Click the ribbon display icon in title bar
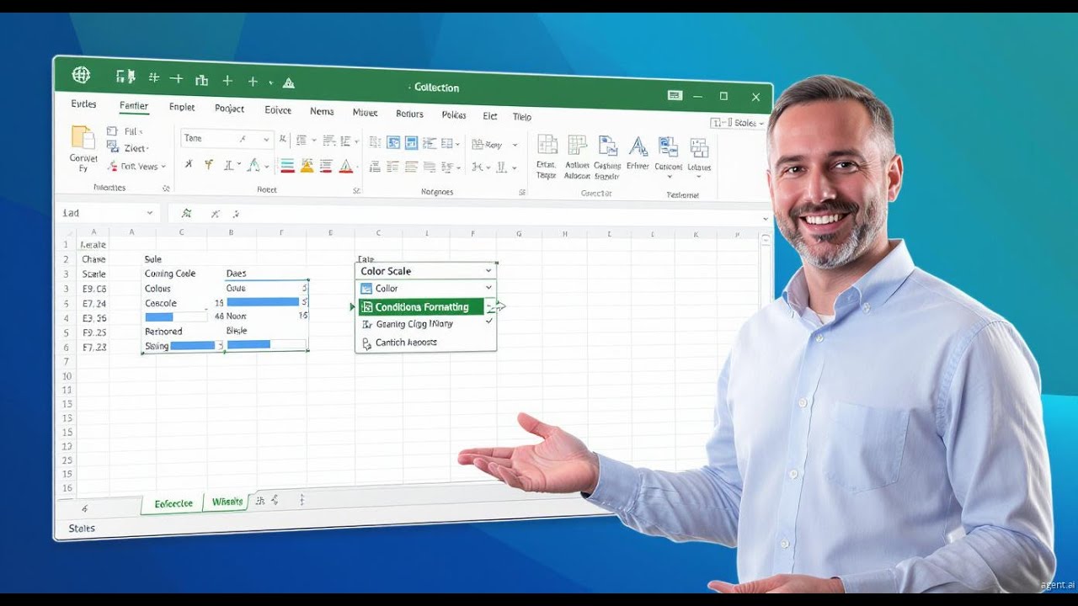Screen dimensions: 1078x606 click(x=675, y=95)
